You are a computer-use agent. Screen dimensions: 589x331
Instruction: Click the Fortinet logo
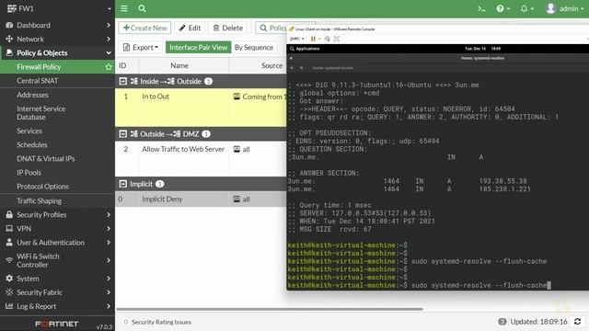[57, 324]
